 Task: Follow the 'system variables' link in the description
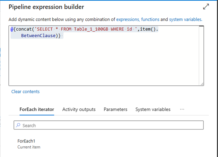185,19
